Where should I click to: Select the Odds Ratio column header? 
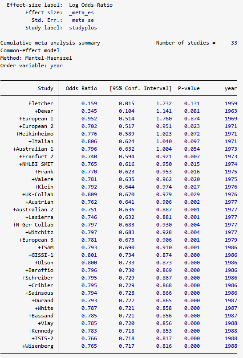tap(81, 88)
